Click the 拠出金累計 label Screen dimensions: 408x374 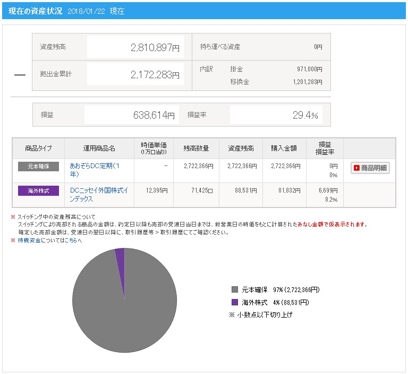pos(56,74)
